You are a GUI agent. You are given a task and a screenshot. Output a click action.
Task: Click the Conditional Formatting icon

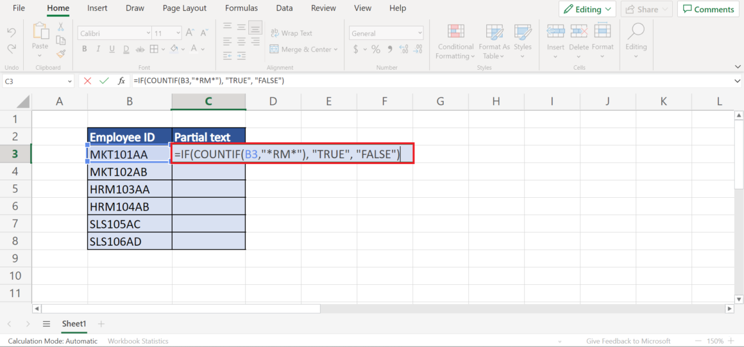pos(455,42)
